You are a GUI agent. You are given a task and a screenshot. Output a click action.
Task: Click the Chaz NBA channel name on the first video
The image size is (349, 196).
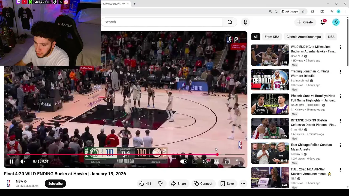297,56
